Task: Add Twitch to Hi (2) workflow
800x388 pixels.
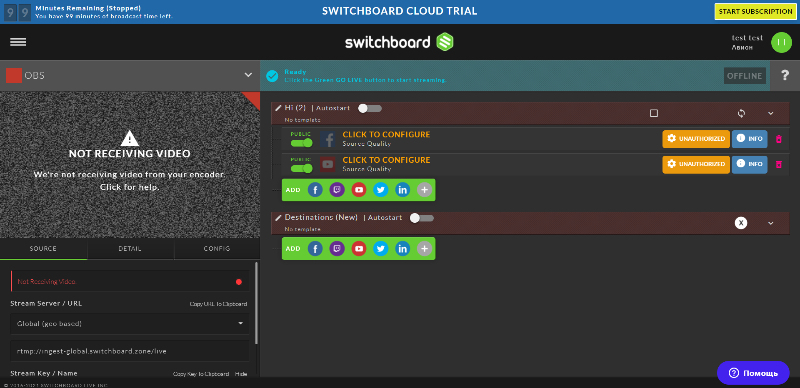Action: point(337,190)
